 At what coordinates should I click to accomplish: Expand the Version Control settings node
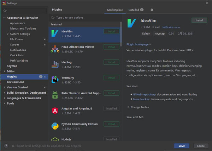(4, 87)
